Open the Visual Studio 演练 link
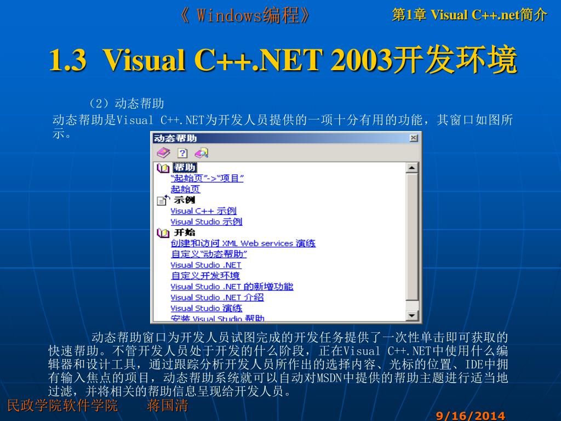Viewport: 561px width, 421px height. 207,308
